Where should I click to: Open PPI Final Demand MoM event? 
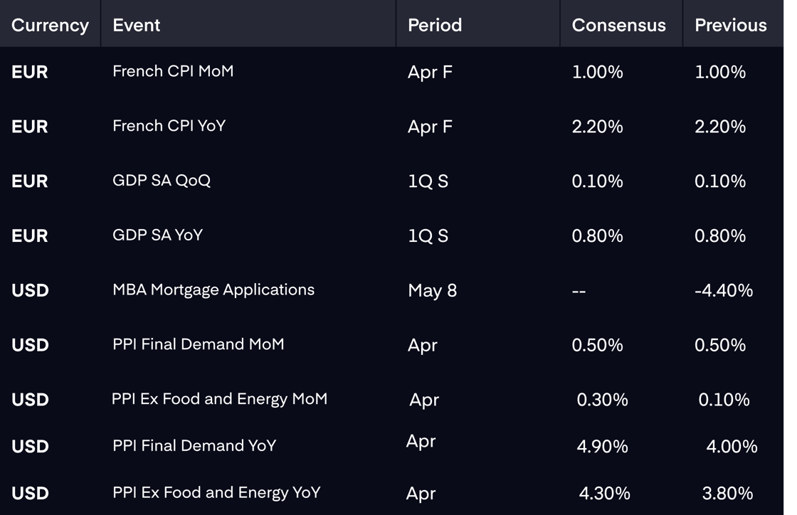(199, 344)
